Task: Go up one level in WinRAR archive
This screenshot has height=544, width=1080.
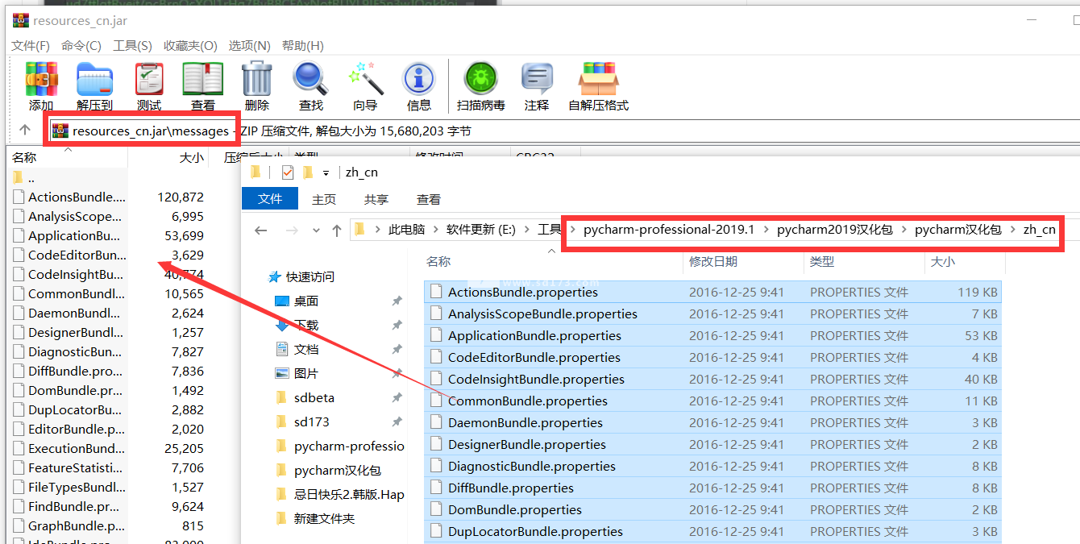Action: 25,130
